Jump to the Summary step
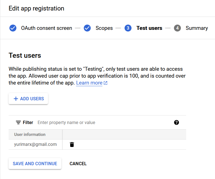Image resolution: width=215 pixels, height=179 pixels. [x=197, y=28]
